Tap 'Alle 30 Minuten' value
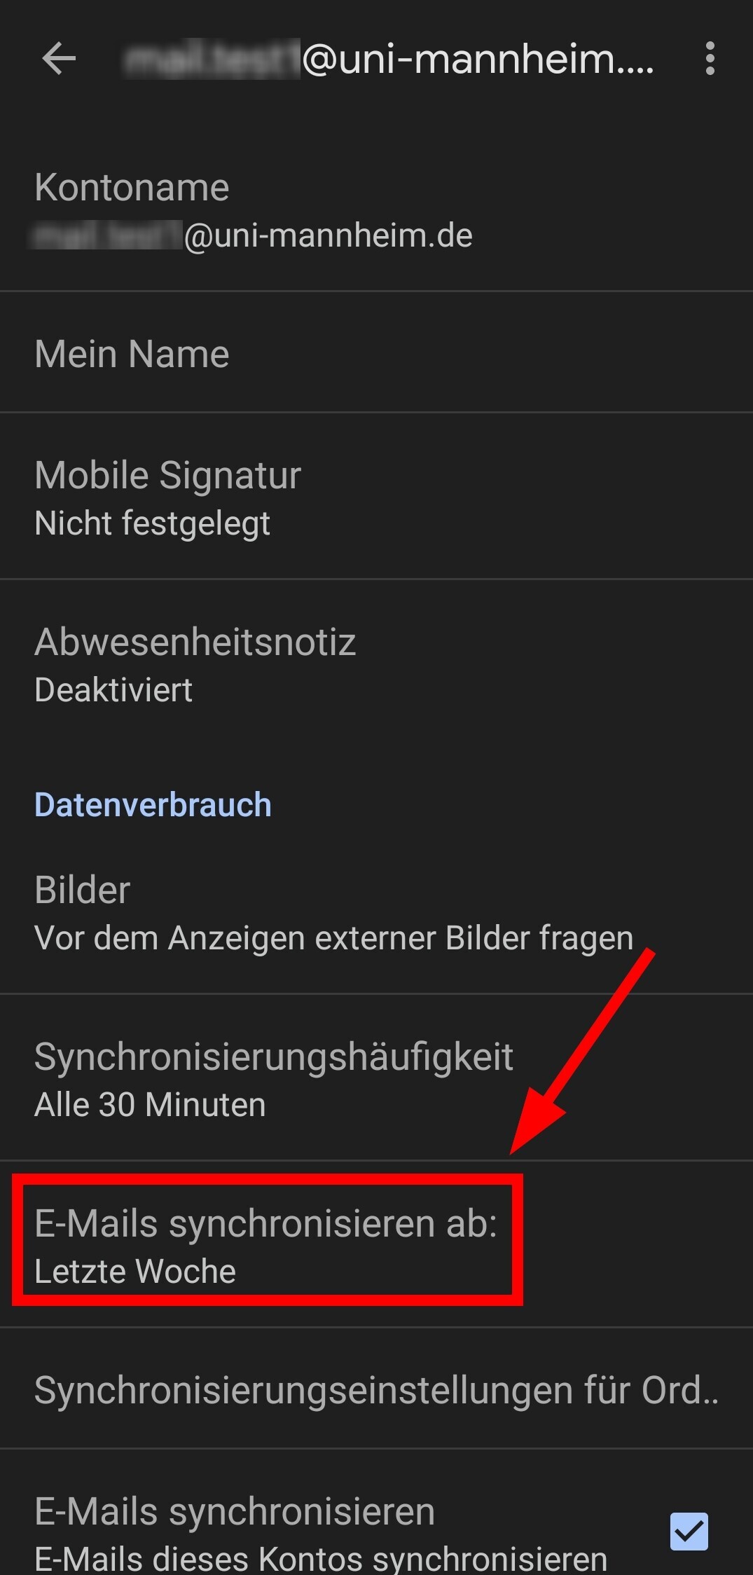 click(x=150, y=1105)
